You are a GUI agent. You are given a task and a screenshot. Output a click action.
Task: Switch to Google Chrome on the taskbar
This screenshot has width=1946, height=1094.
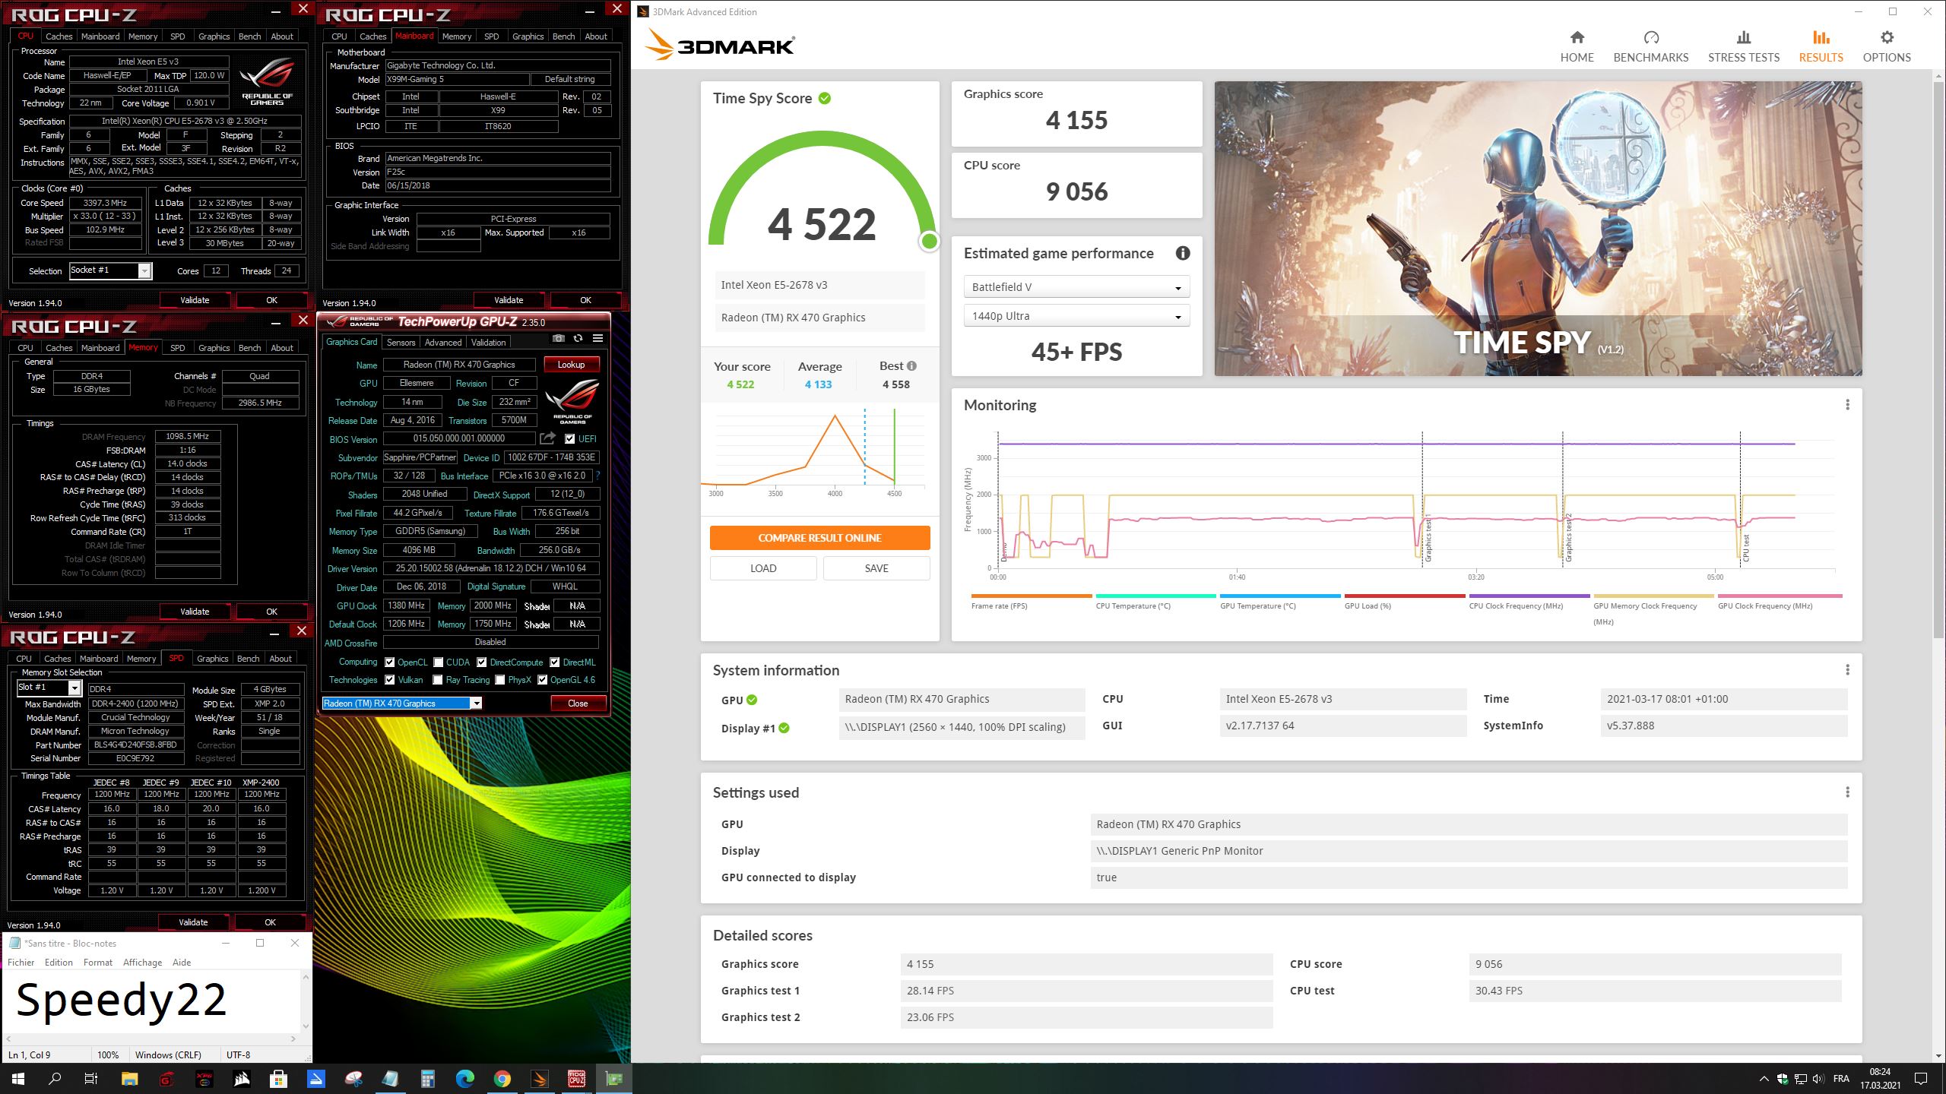(x=502, y=1079)
